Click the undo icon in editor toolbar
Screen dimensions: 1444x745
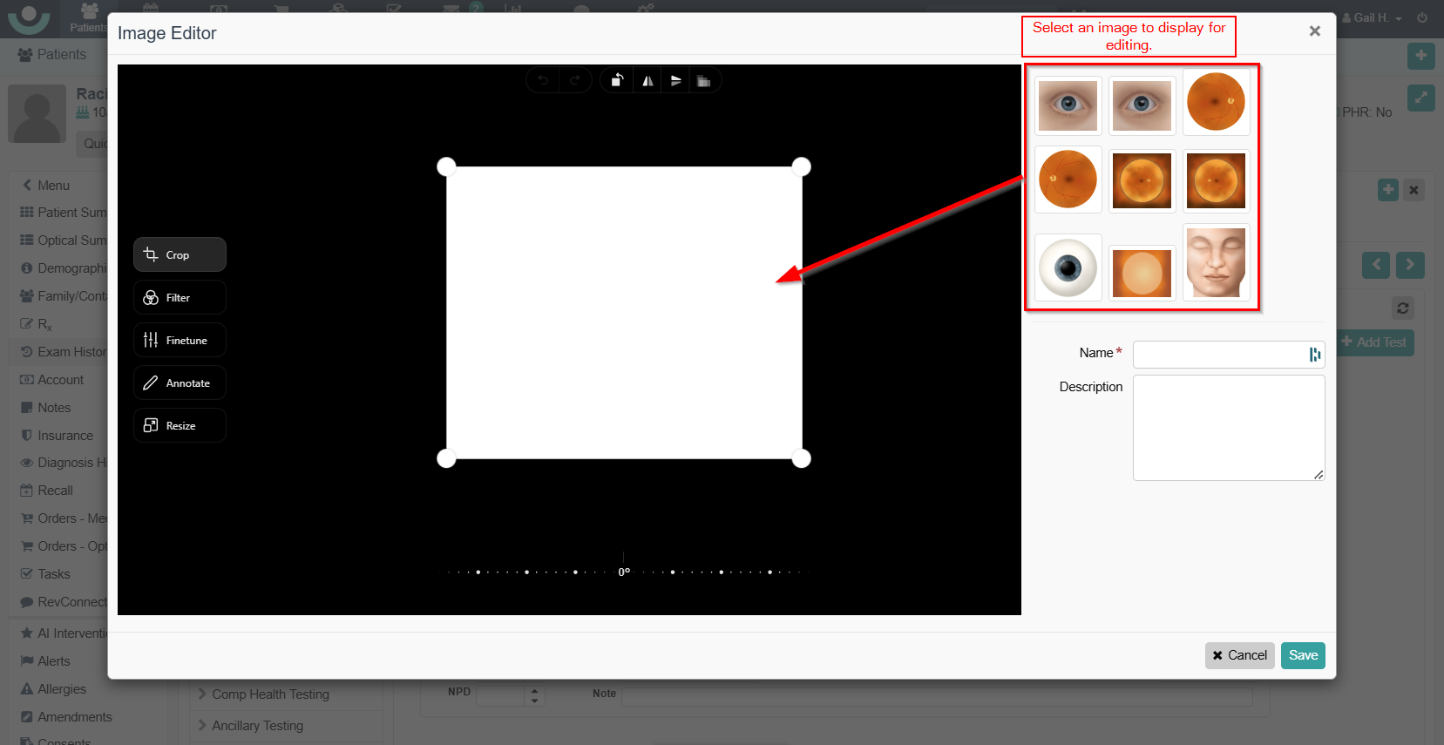(543, 81)
